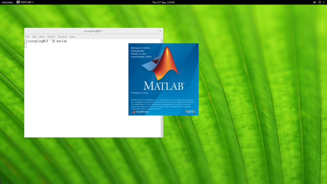Click the Professional License text on the splash
Image resolution: width=327 pixels, height=184 pixels.
139,93
